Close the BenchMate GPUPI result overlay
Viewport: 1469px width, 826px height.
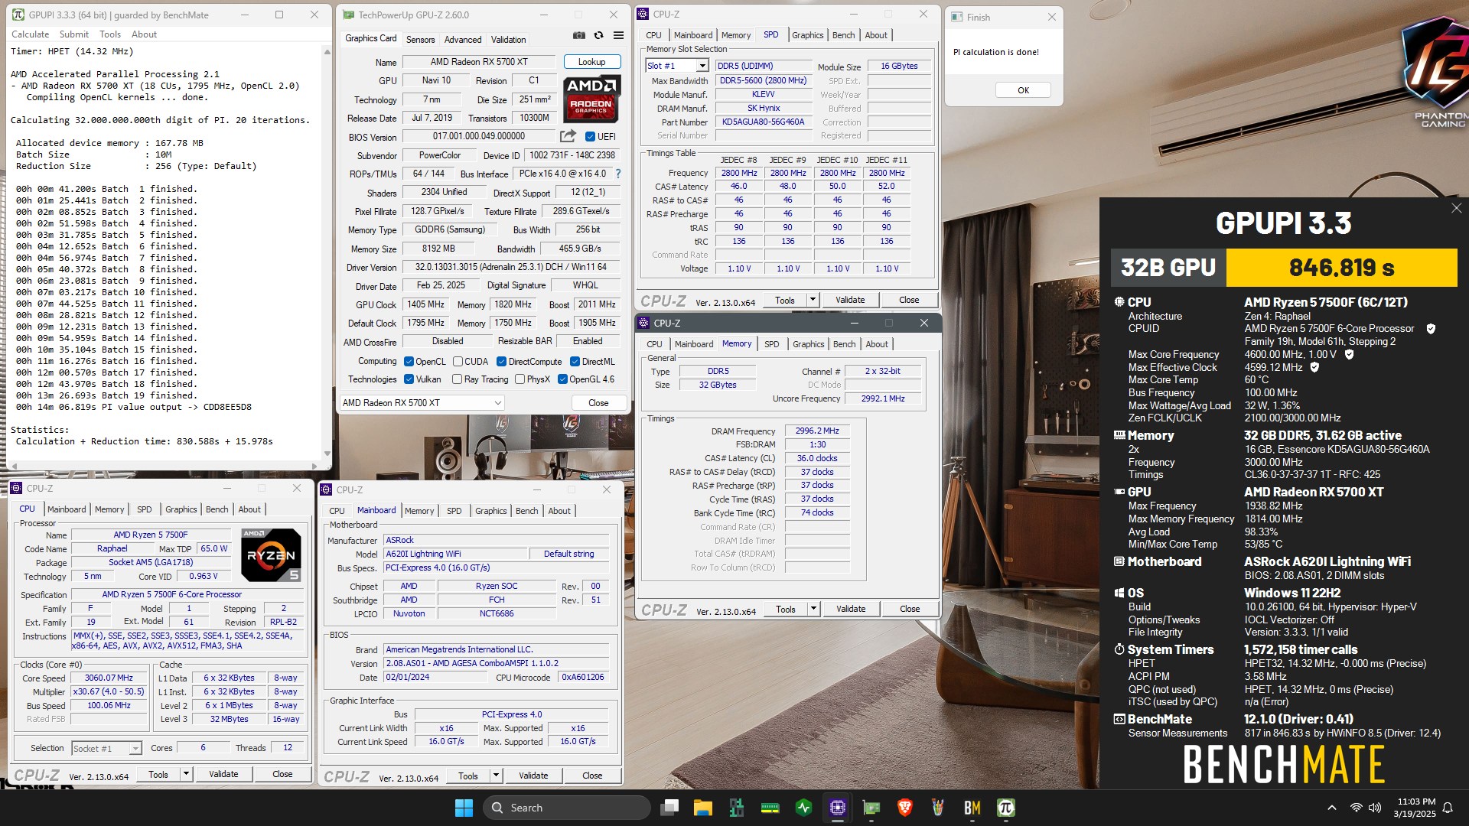[1456, 208]
